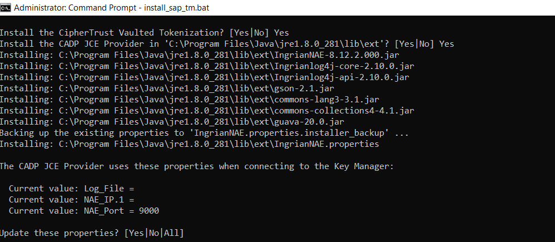Click the IngrianNAE.properties install line
The width and height of the screenshot is (555, 242).
click(189, 144)
